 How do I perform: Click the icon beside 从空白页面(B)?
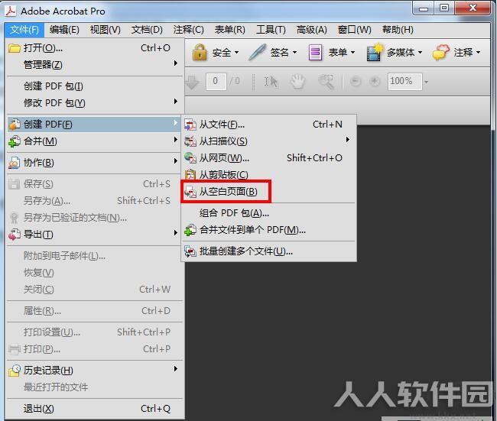[190, 192]
